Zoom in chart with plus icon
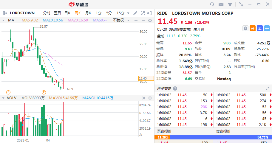This screenshot has width=272, height=143. click(136, 20)
